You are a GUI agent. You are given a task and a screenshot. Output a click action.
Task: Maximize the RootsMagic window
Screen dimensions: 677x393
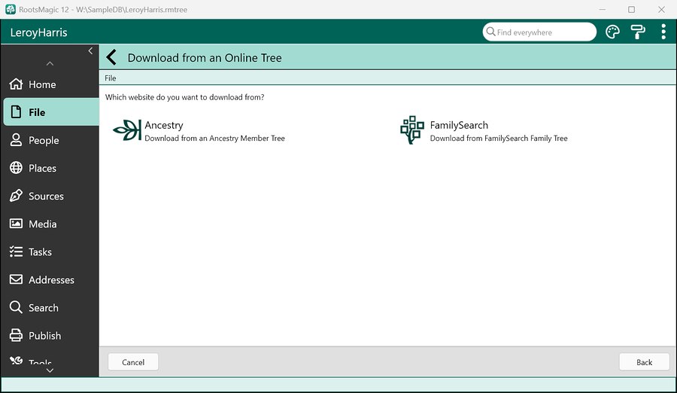631,9
